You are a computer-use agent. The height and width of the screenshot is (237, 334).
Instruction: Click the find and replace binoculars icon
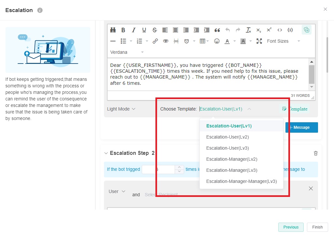(x=113, y=30)
